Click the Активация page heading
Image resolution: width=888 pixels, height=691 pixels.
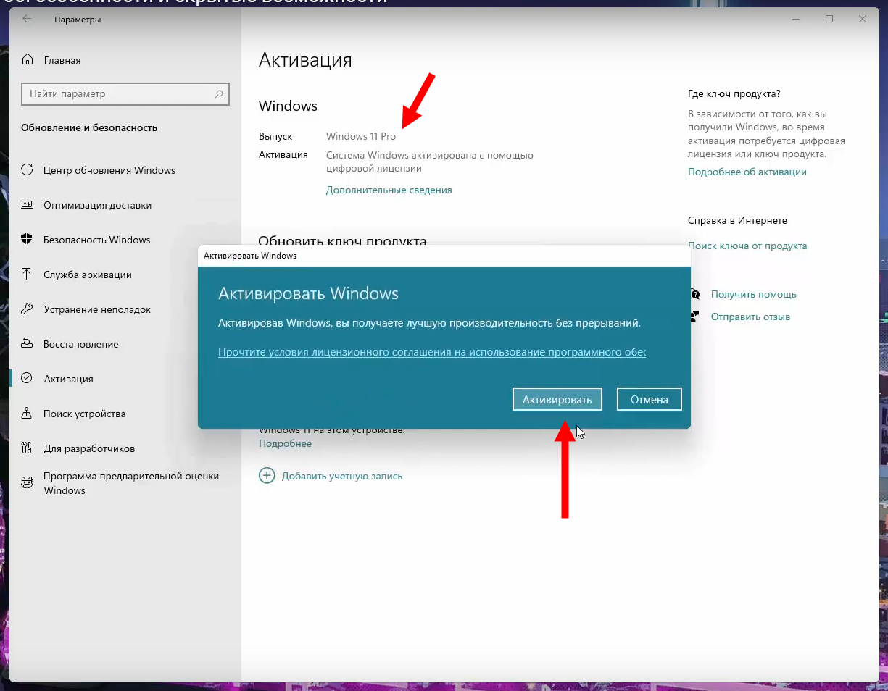click(305, 60)
